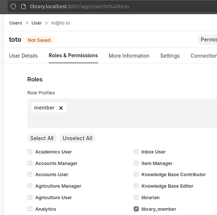
Task: Click the chevron after User breadcrumb
Action: pyautogui.click(x=46, y=23)
